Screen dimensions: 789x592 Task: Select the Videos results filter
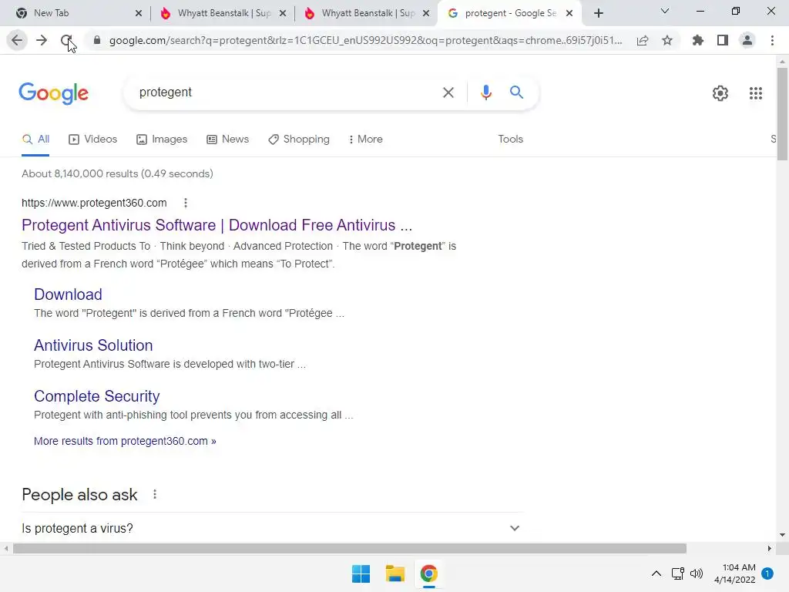click(92, 140)
